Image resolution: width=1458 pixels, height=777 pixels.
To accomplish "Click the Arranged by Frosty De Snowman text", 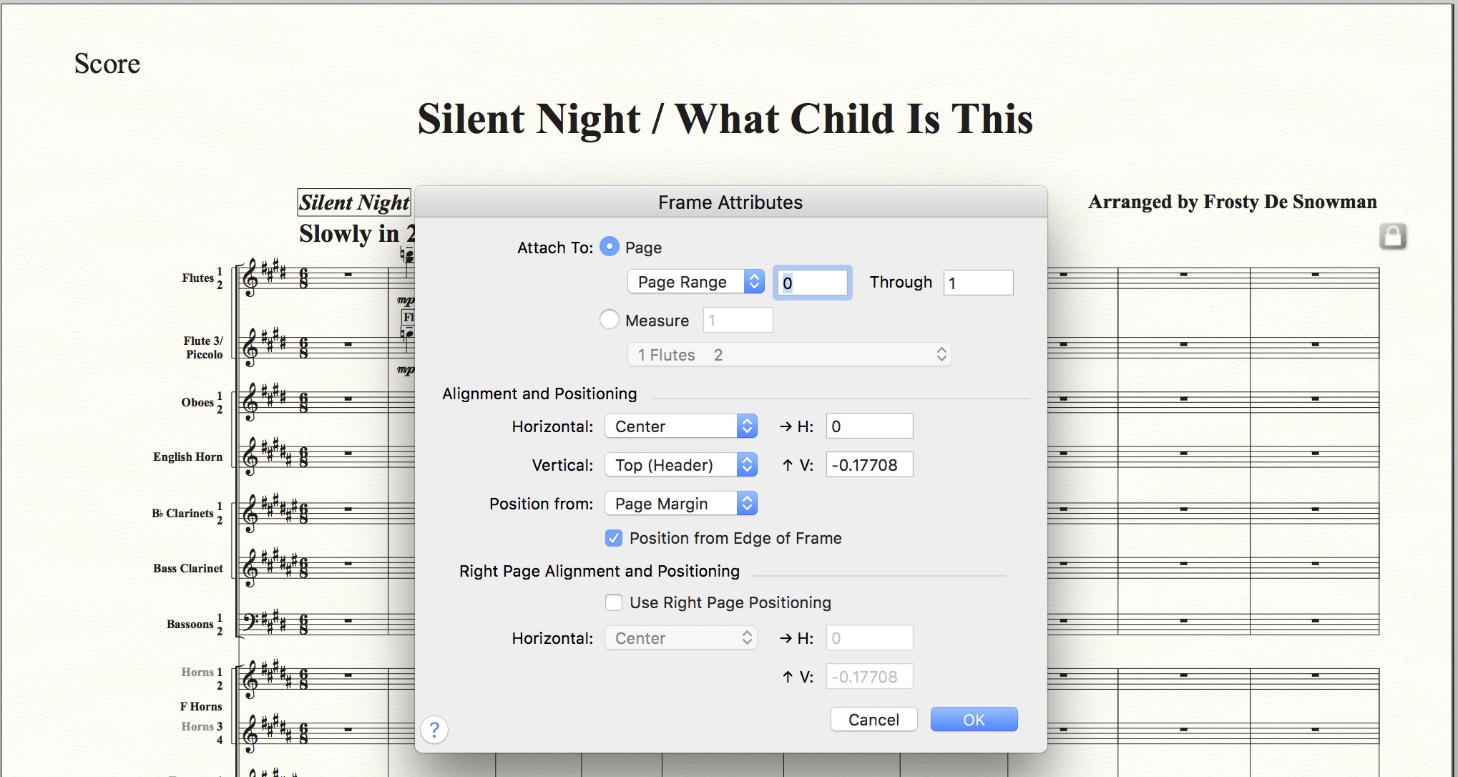I will [x=1232, y=202].
